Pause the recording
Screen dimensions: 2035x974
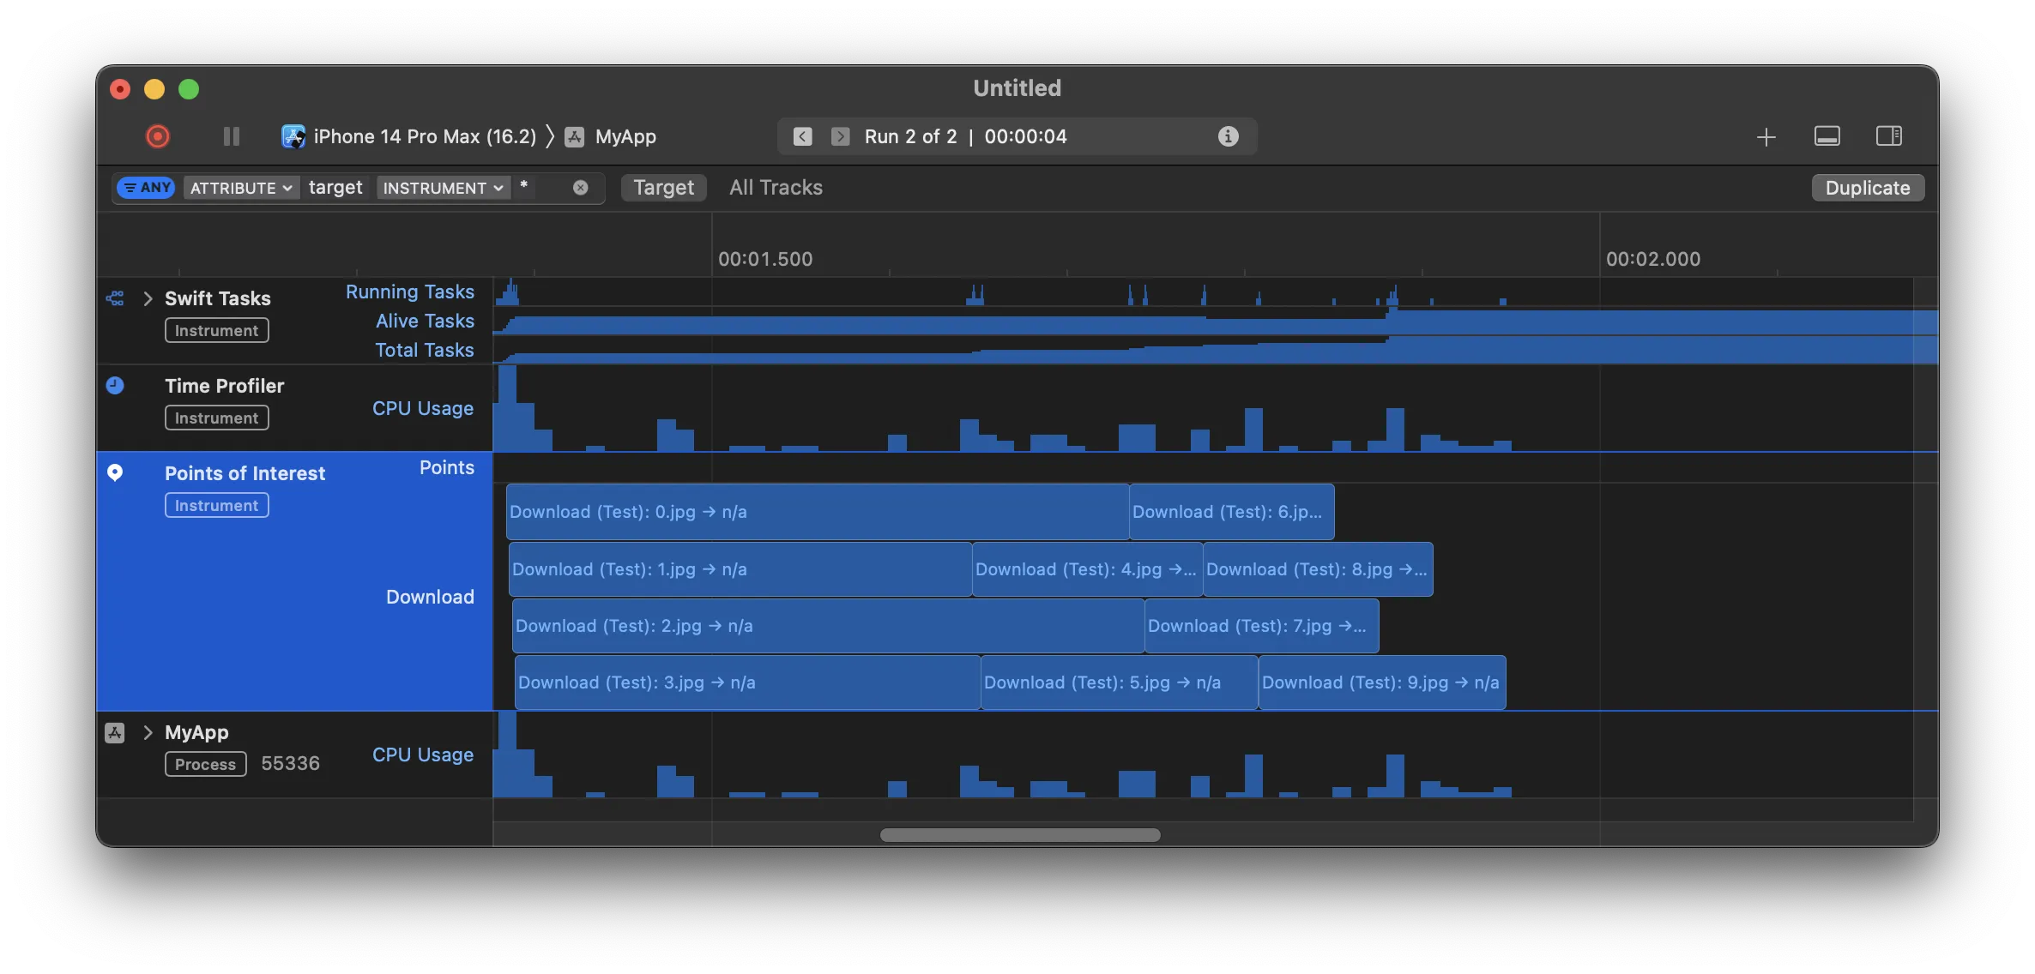(231, 136)
